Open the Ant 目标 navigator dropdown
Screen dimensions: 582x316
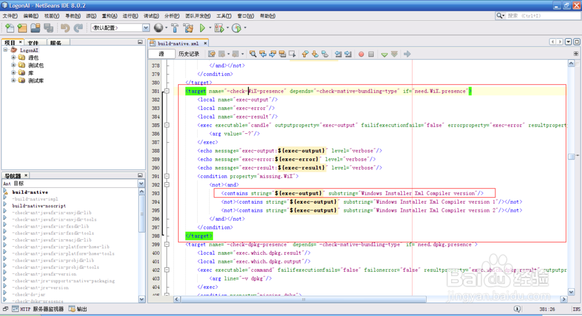(x=141, y=183)
